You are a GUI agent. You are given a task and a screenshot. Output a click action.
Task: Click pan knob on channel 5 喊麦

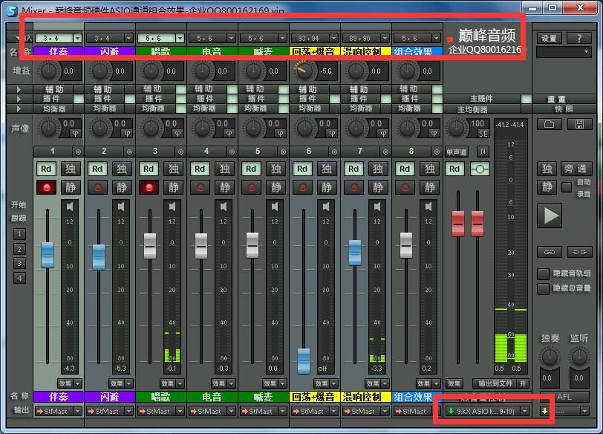tap(253, 128)
